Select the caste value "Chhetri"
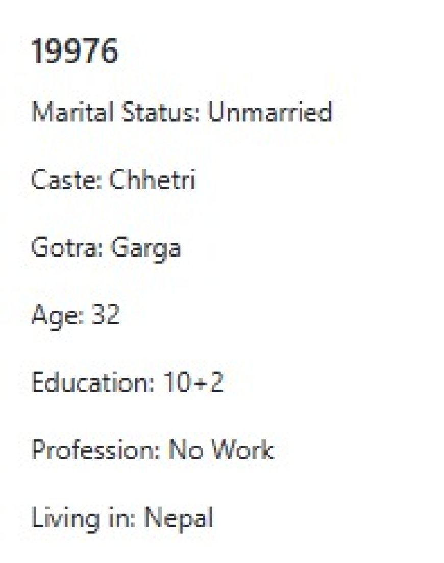The width and height of the screenshot is (444, 563). (x=152, y=180)
